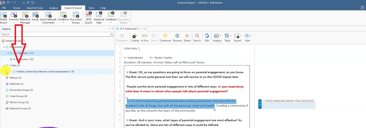Apply Coding to the selection
366x128 pixels.
(135, 37)
